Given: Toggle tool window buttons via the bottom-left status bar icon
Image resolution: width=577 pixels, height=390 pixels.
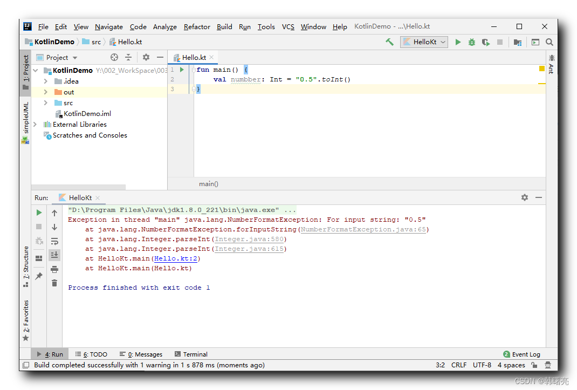Looking at the screenshot, I should [x=26, y=365].
